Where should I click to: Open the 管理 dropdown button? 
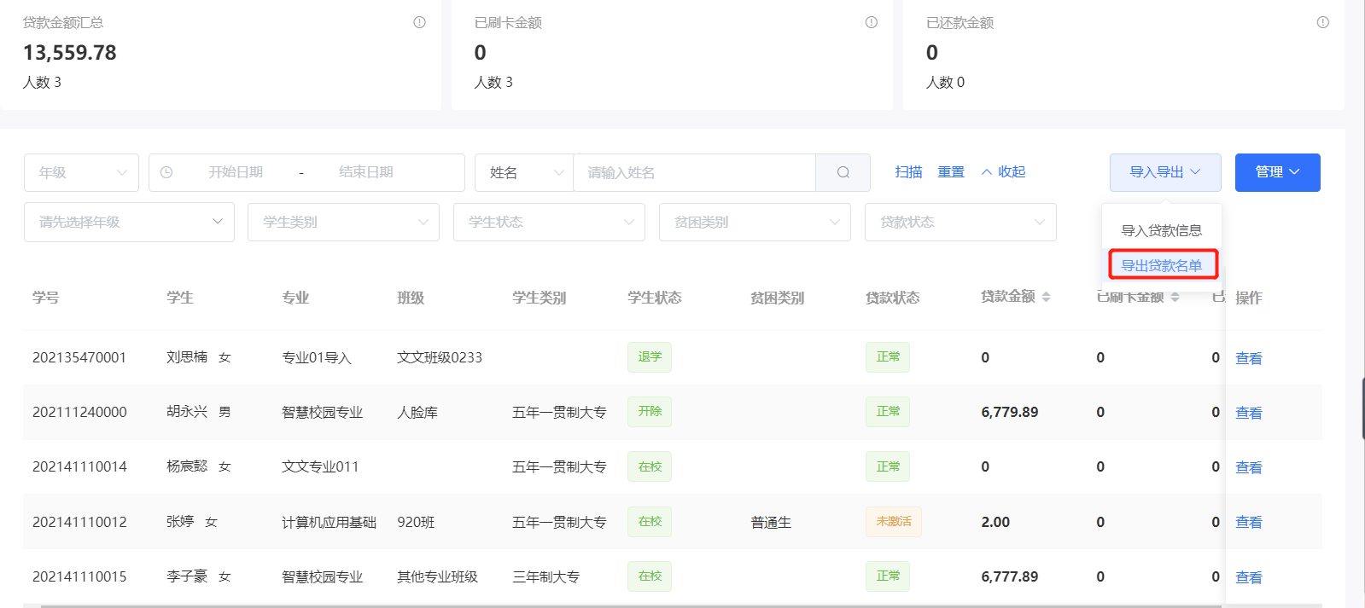click(1277, 172)
